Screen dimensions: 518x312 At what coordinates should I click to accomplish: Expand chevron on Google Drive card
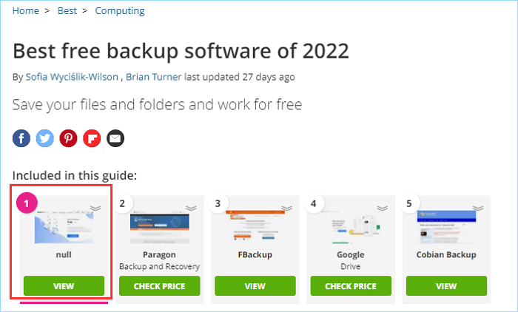coord(382,208)
